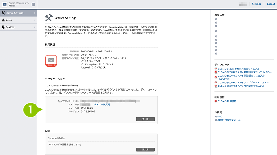Open 年次更新マニュアル download link
The image size is (277, 155).
(x=241, y=86)
